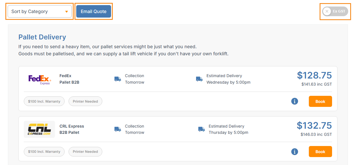This screenshot has height=165, width=357.
Task: Click the $132.75 price
Action: point(314,126)
